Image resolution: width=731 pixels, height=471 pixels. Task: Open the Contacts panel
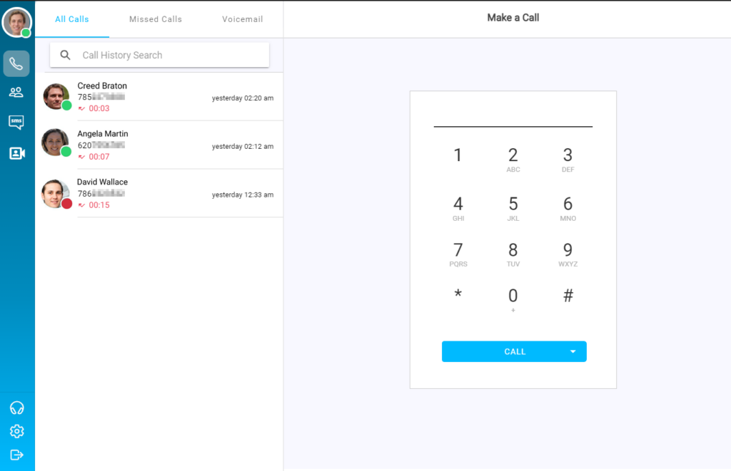tap(16, 92)
